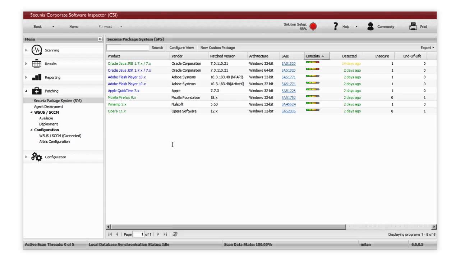This screenshot has width=460, height=259.
Task: Go to next page in pager
Action: 158,234
